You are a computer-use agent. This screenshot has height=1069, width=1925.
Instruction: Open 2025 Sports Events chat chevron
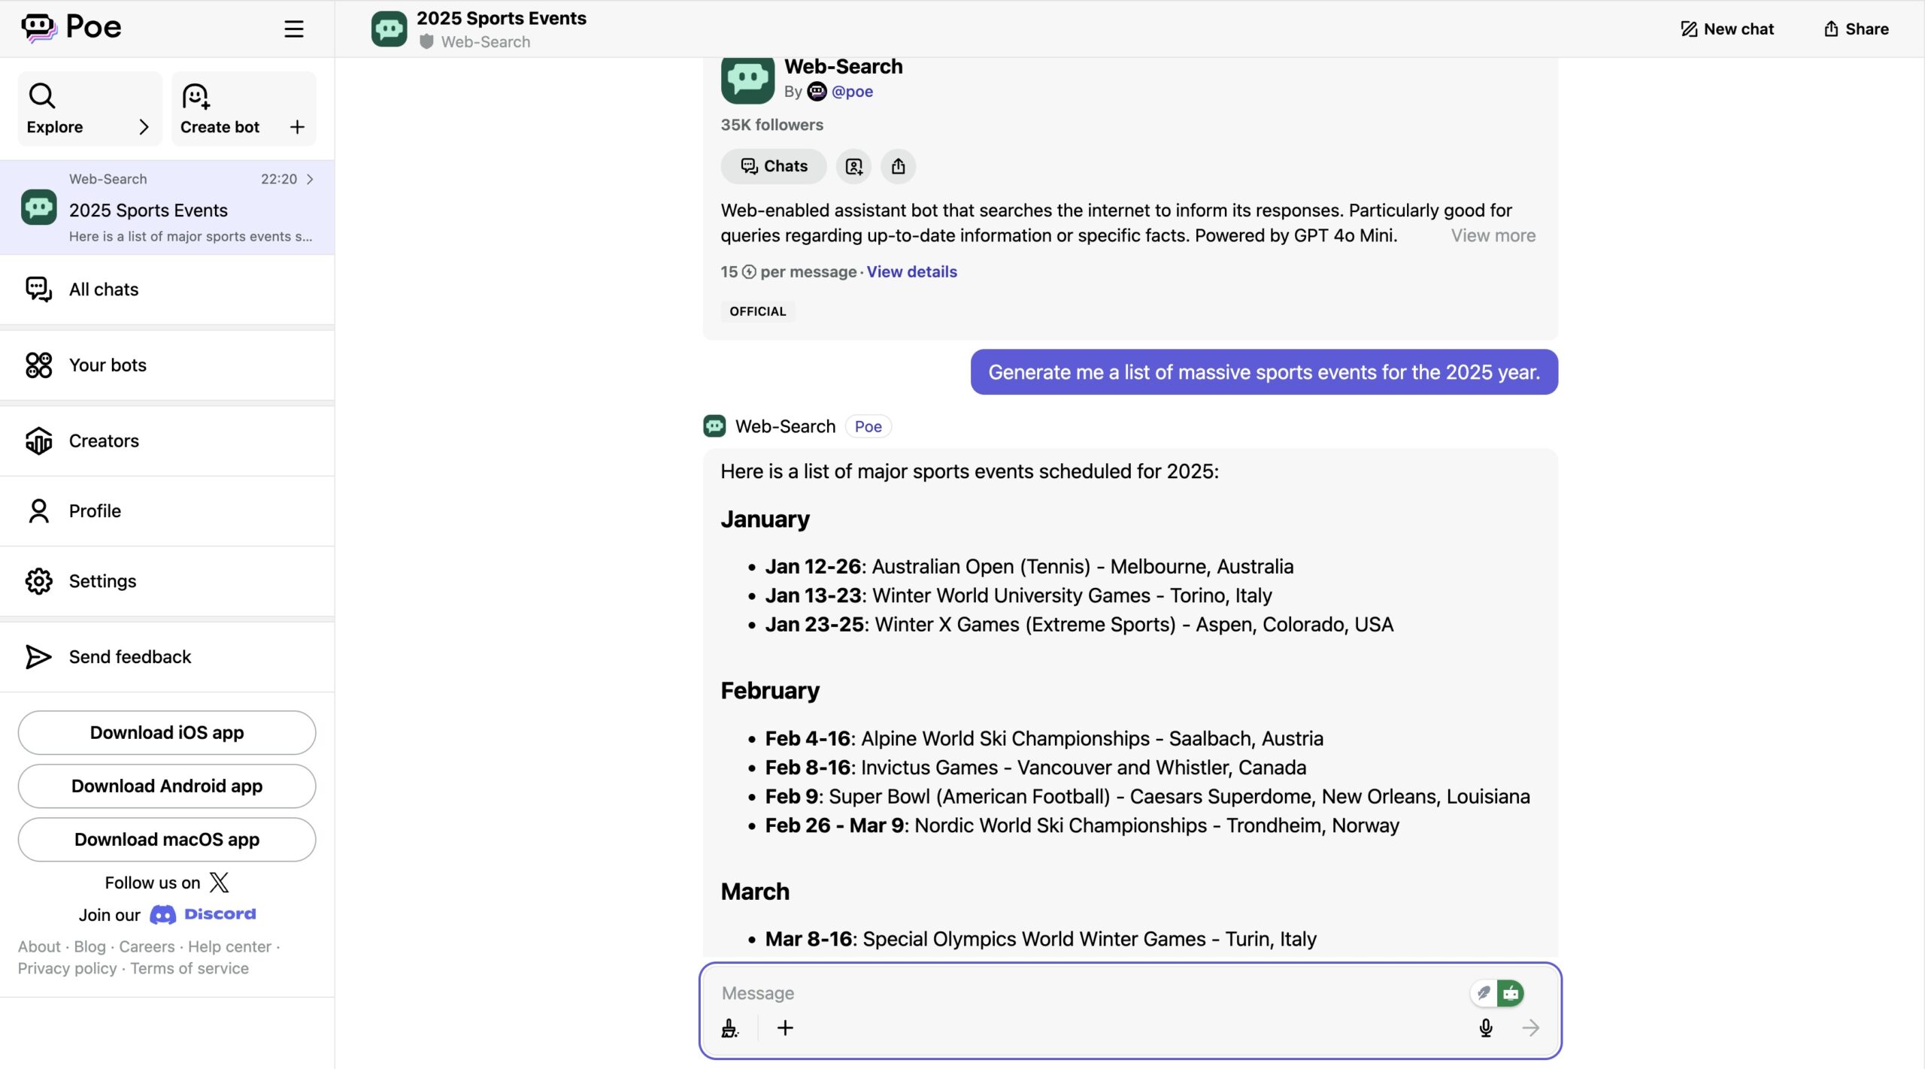pyautogui.click(x=310, y=179)
